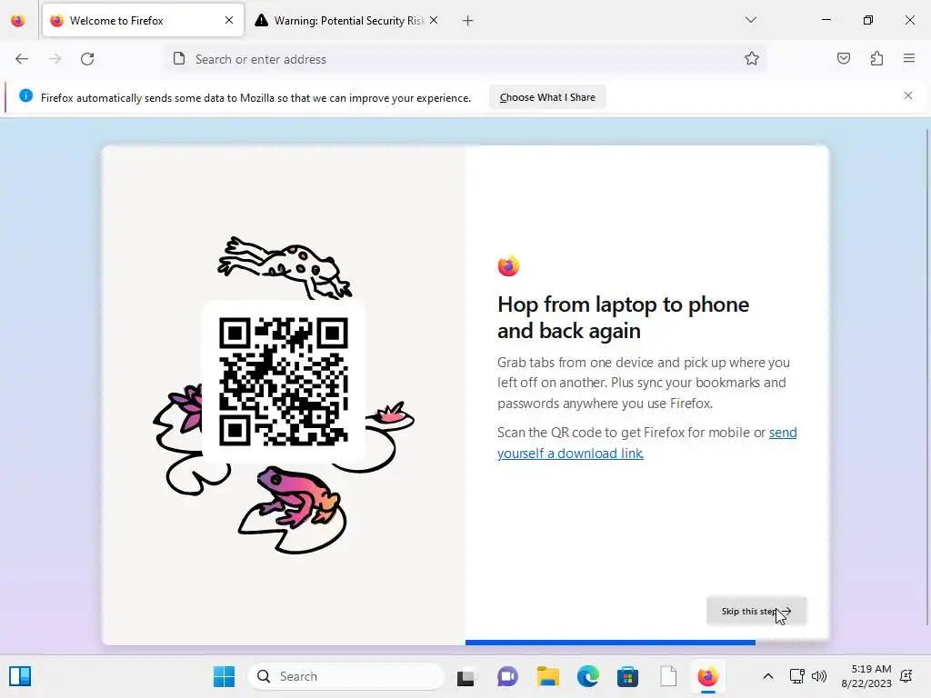Viewport: 931px width, 698px height.
Task: Open send yourself a download link
Action: click(646, 443)
